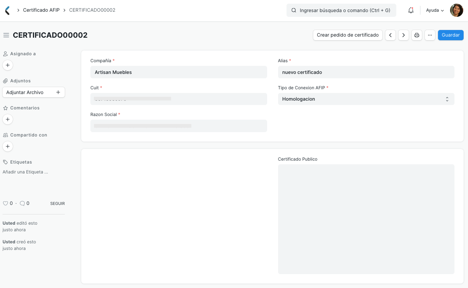Go to next document arrow
The image size is (468, 288).
click(404, 35)
